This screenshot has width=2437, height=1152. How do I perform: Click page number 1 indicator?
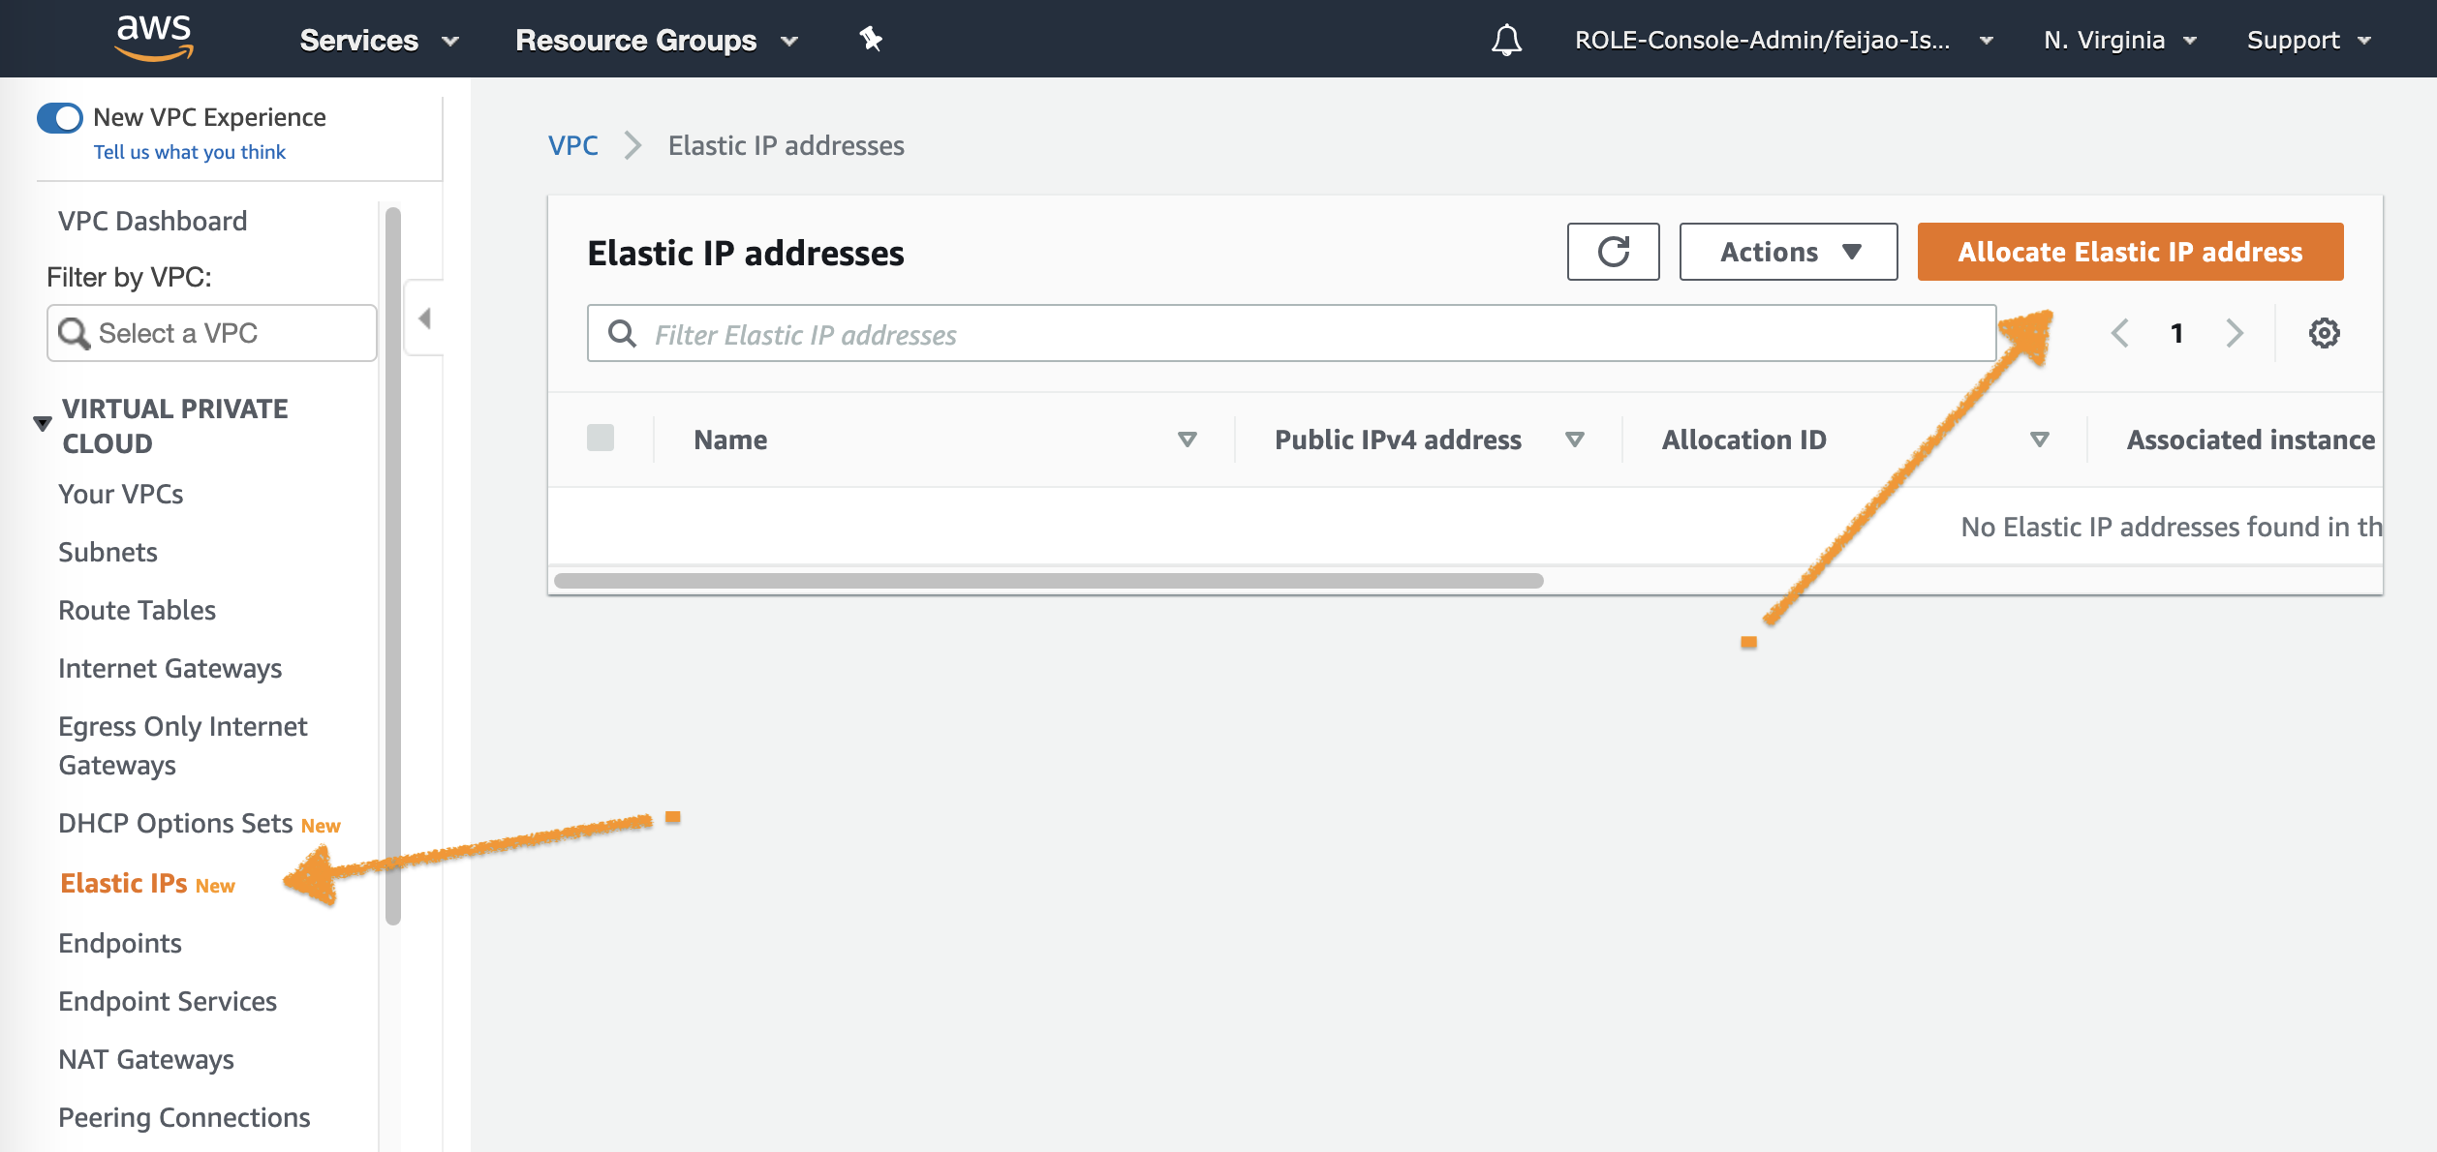click(x=2176, y=333)
